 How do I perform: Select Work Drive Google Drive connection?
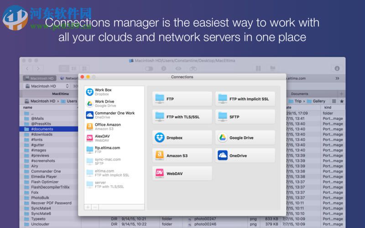(115, 104)
